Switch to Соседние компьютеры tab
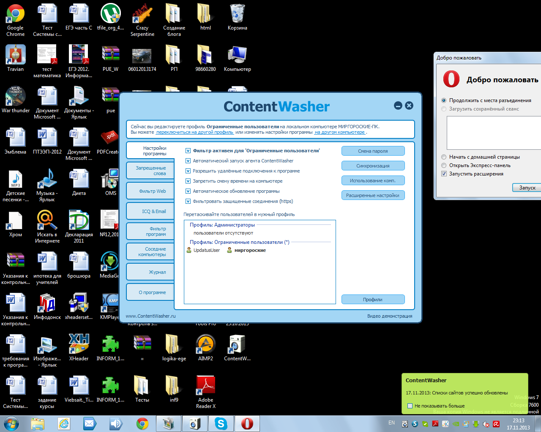The height and width of the screenshot is (432, 541). [150, 252]
